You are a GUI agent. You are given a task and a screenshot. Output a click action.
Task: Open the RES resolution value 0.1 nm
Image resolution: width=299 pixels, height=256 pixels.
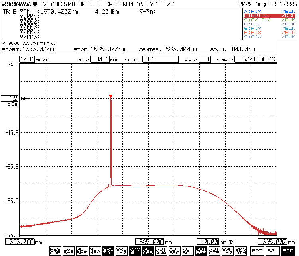100,59
